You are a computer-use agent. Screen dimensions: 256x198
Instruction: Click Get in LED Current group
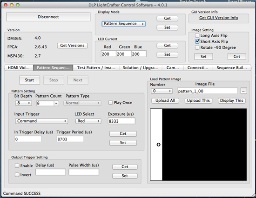(168, 46)
